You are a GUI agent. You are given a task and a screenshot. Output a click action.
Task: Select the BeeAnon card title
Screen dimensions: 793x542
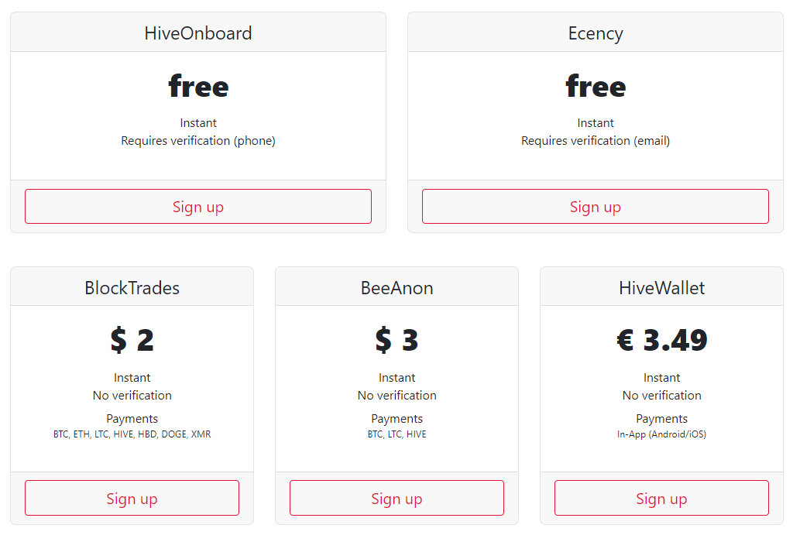pyautogui.click(x=397, y=288)
